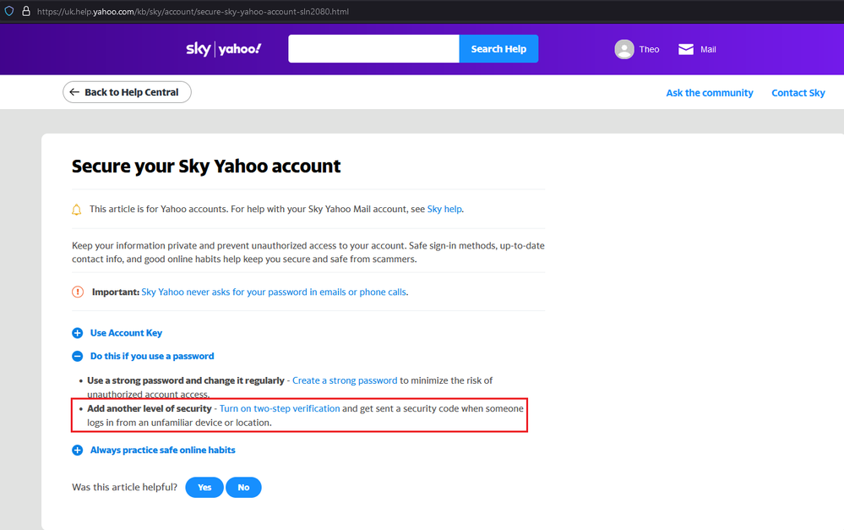Screen dimensions: 844x530
Task: Collapse Do this if you use a password
Action: point(77,357)
